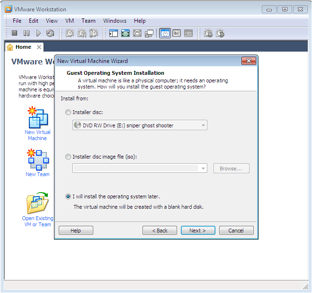Click the Console view toolbar icon
The image size is (312, 293).
[188, 33]
